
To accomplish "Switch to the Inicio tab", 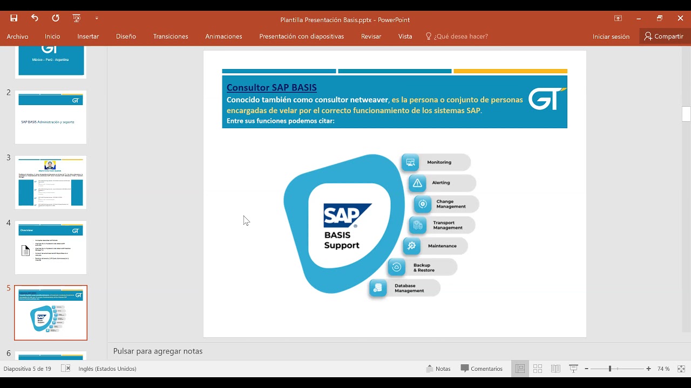I will [x=52, y=37].
